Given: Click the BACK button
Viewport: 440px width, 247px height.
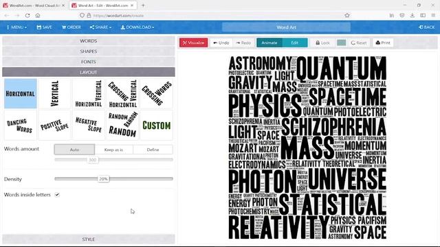Looking at the screenshot, I should 426,27.
